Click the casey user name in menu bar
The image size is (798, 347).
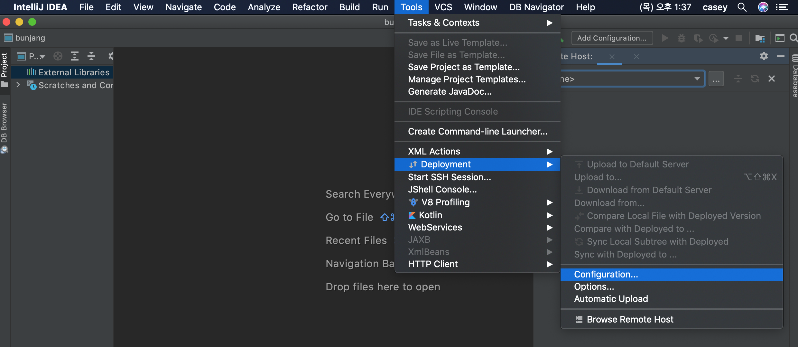click(715, 7)
